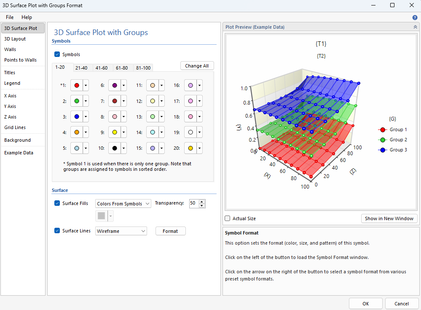Open symbol 6 purple circle format button
The image size is (421, 310).
point(115,86)
